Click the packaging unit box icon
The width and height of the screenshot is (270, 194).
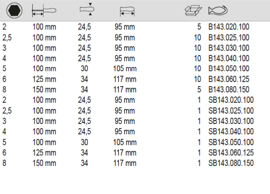193,11
